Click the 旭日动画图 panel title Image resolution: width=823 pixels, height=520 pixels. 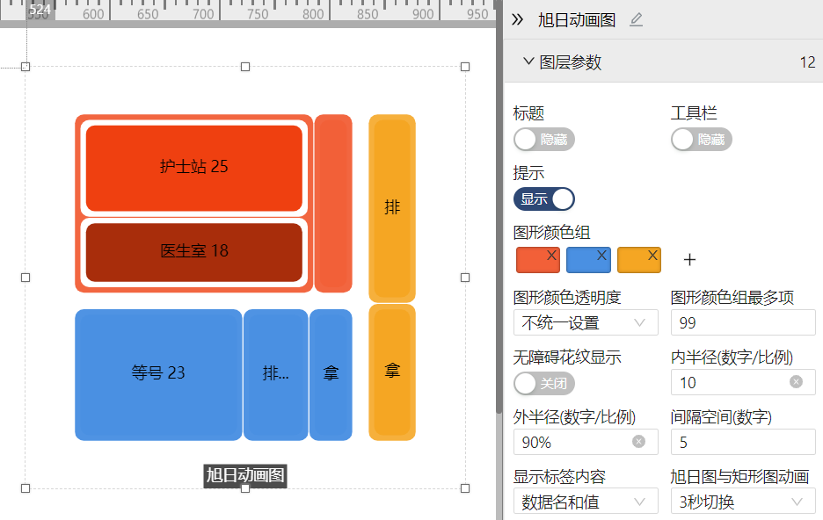pos(577,20)
